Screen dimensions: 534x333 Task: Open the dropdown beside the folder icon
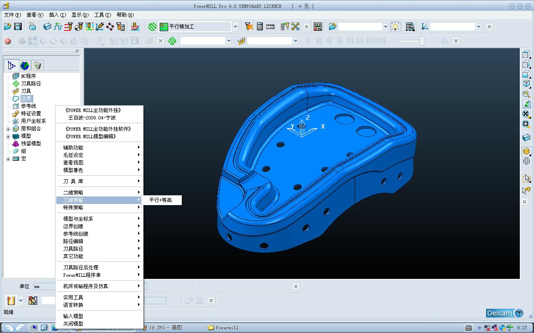(385, 27)
